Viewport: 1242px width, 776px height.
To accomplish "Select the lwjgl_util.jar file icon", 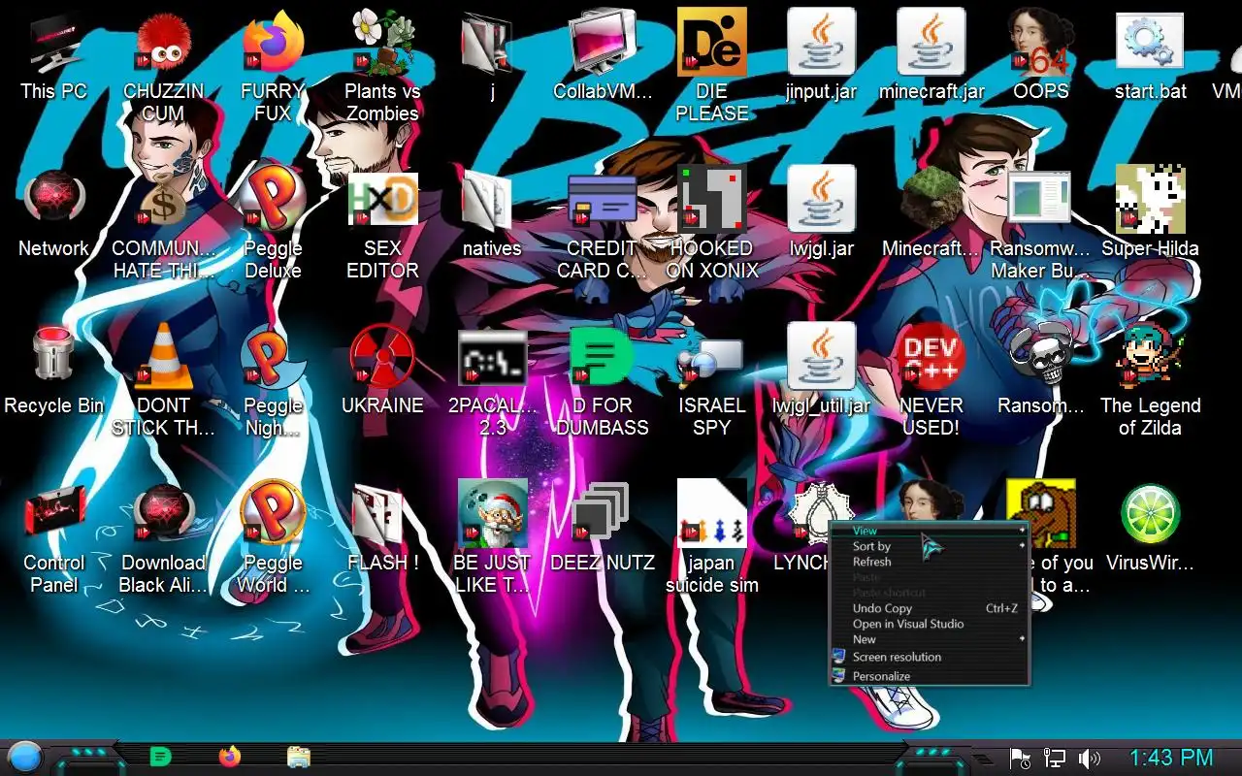I will point(821,357).
